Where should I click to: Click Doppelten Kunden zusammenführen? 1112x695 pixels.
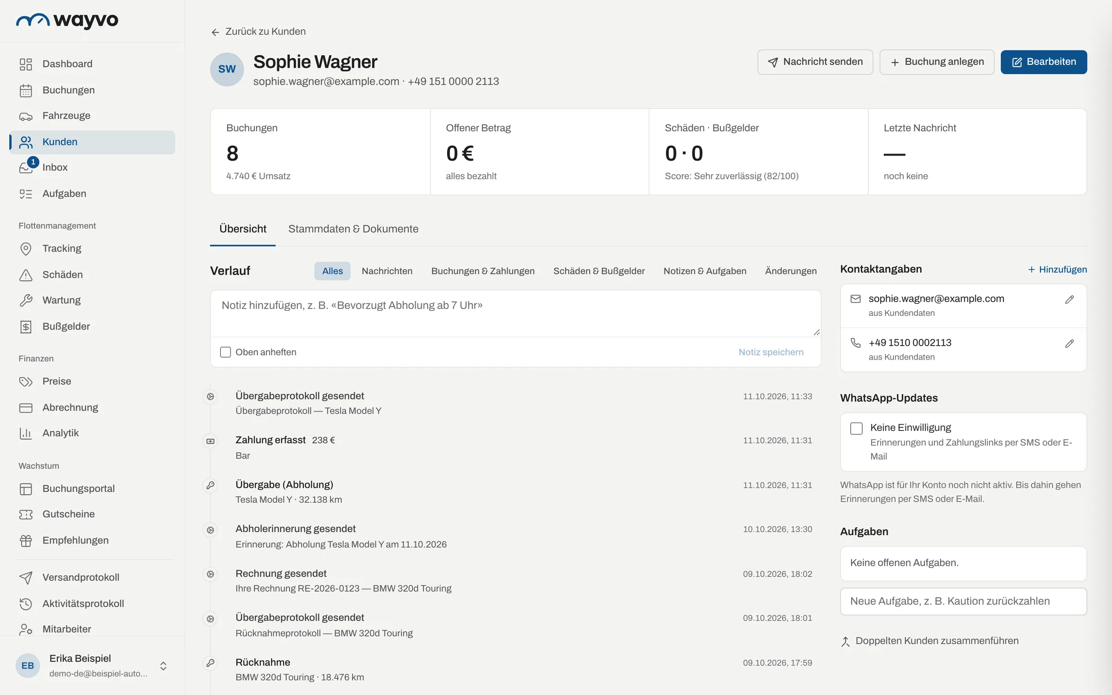coord(929,641)
